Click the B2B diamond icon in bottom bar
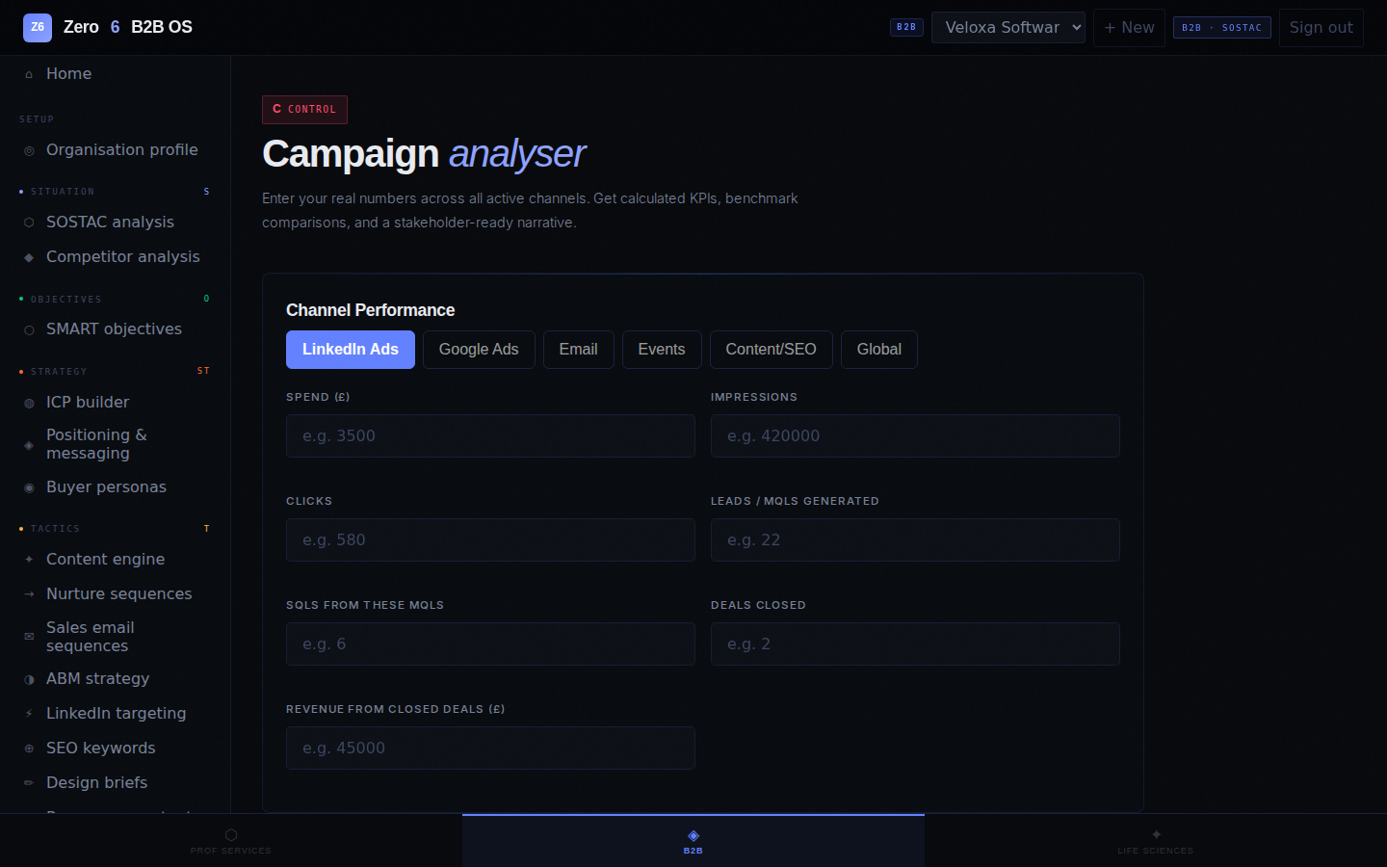The image size is (1387, 867). [693, 835]
